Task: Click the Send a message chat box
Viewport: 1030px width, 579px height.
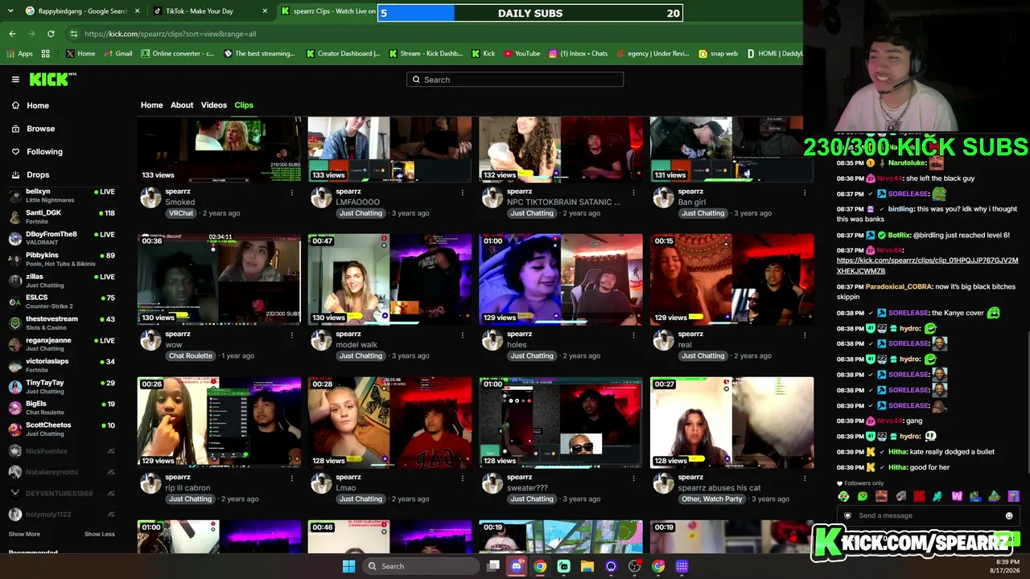Action: pos(927,515)
